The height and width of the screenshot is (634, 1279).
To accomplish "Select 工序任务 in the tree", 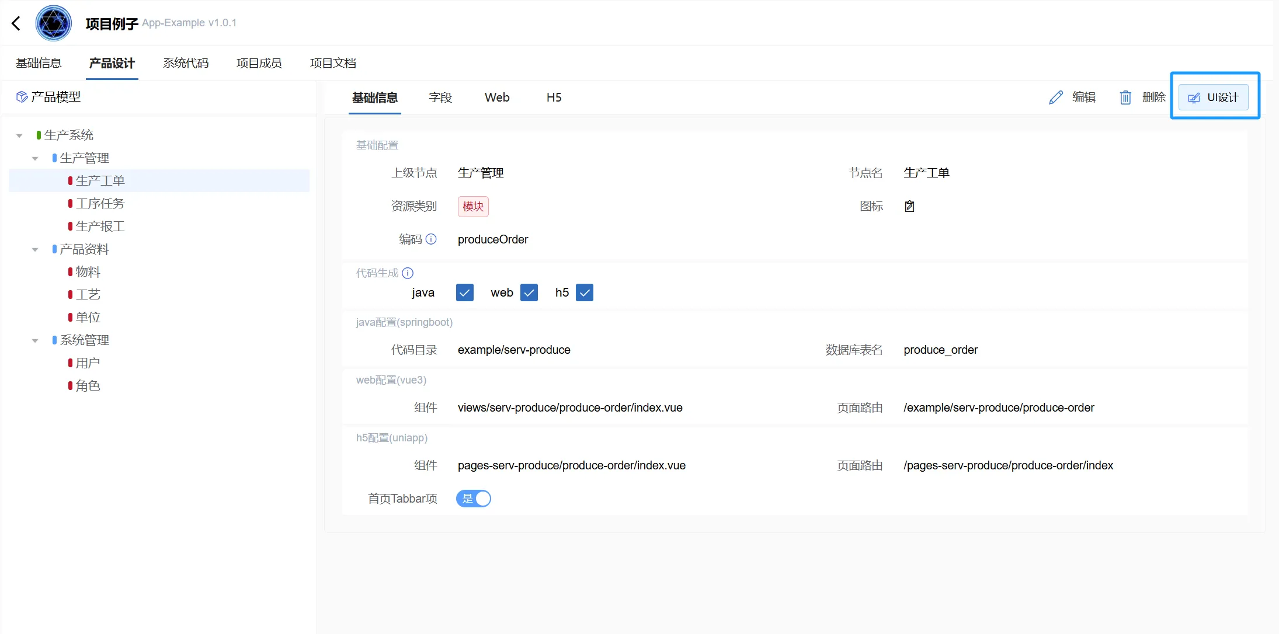I will coord(100,204).
